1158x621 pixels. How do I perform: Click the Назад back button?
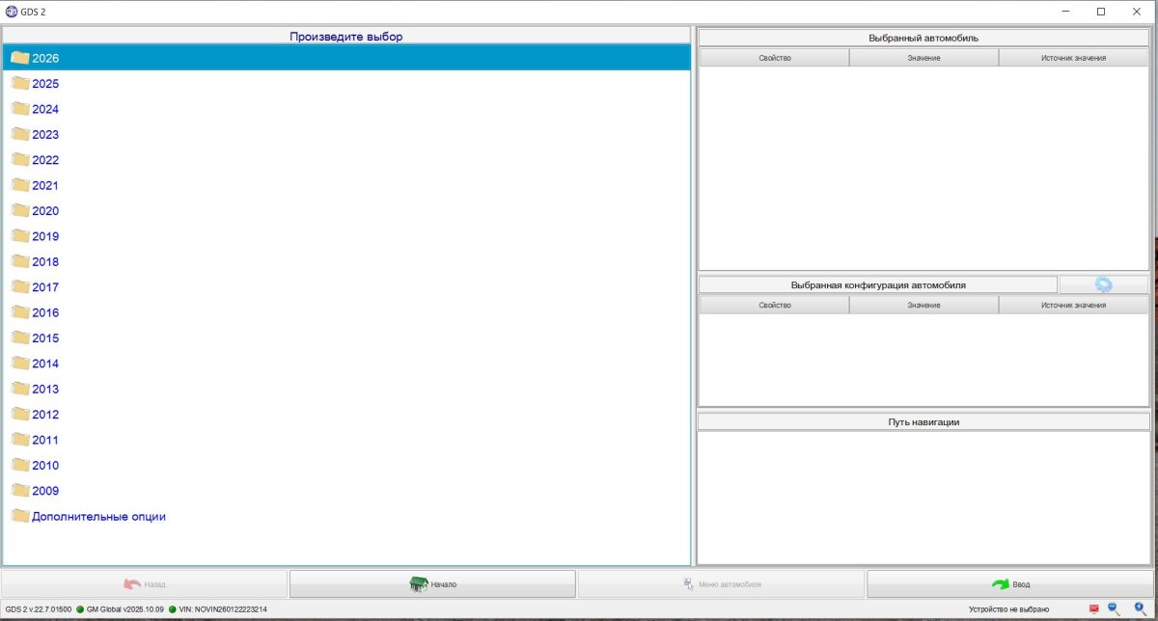click(x=144, y=584)
